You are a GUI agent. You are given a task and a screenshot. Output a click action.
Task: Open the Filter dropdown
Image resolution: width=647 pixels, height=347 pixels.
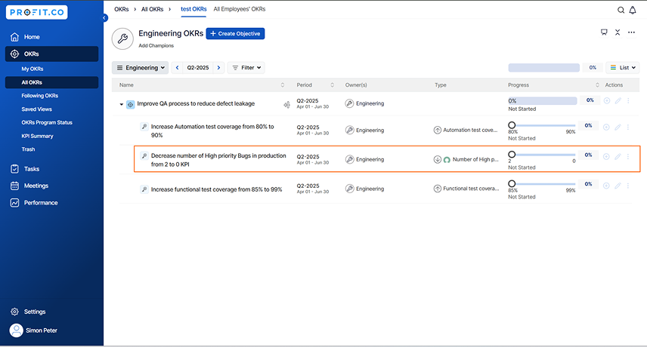tap(246, 67)
